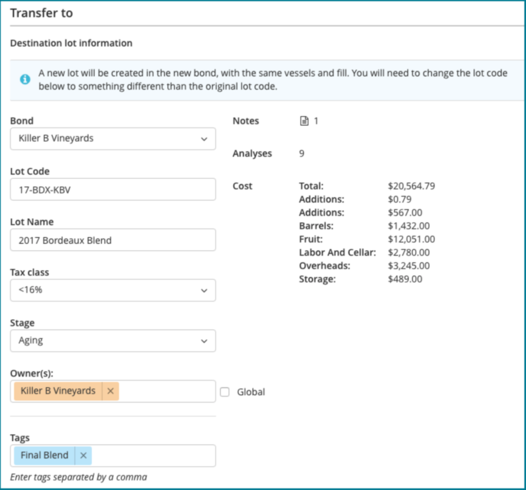This screenshot has width=526, height=490.
Task: Click the Analyses count of 9
Action: 302,153
